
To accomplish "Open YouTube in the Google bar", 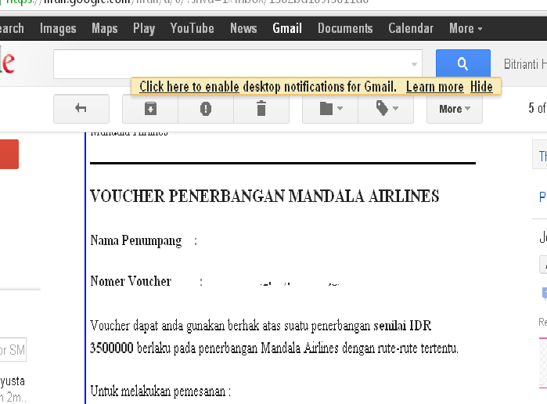I will 193,28.
